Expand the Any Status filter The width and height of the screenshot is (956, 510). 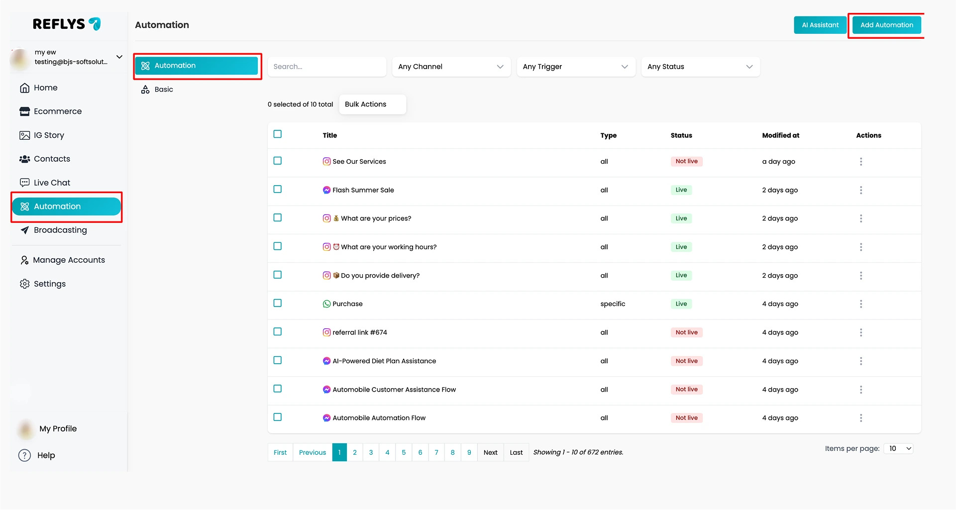pos(700,67)
